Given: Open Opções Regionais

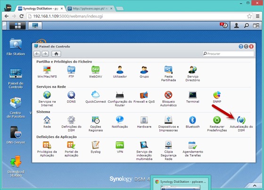Looking at the screenshot, I should [x=95, y=124].
